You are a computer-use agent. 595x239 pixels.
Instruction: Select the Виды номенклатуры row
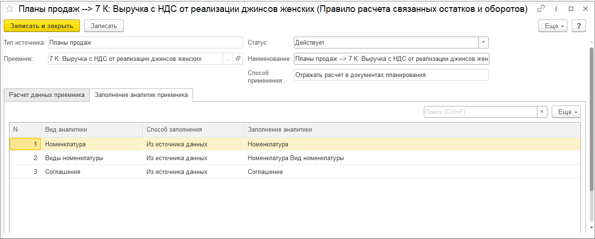74,158
